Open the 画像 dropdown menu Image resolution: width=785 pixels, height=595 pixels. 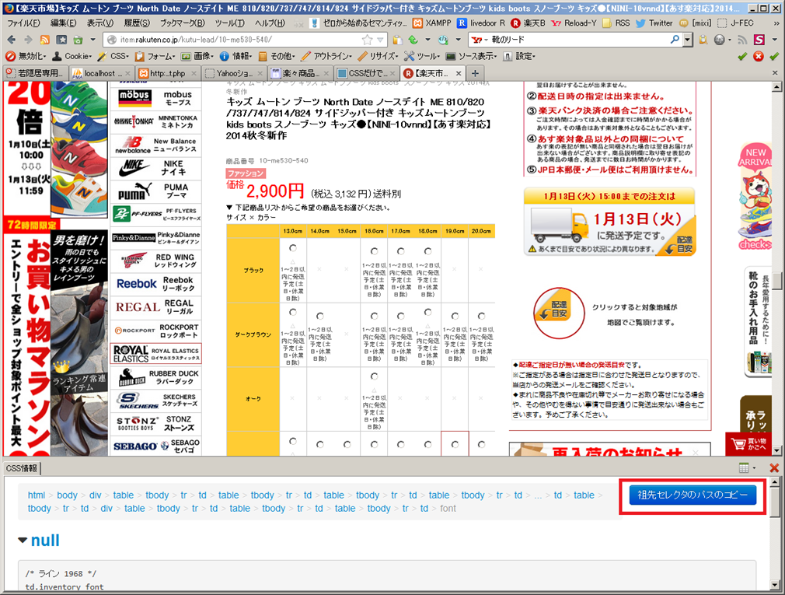pos(197,56)
